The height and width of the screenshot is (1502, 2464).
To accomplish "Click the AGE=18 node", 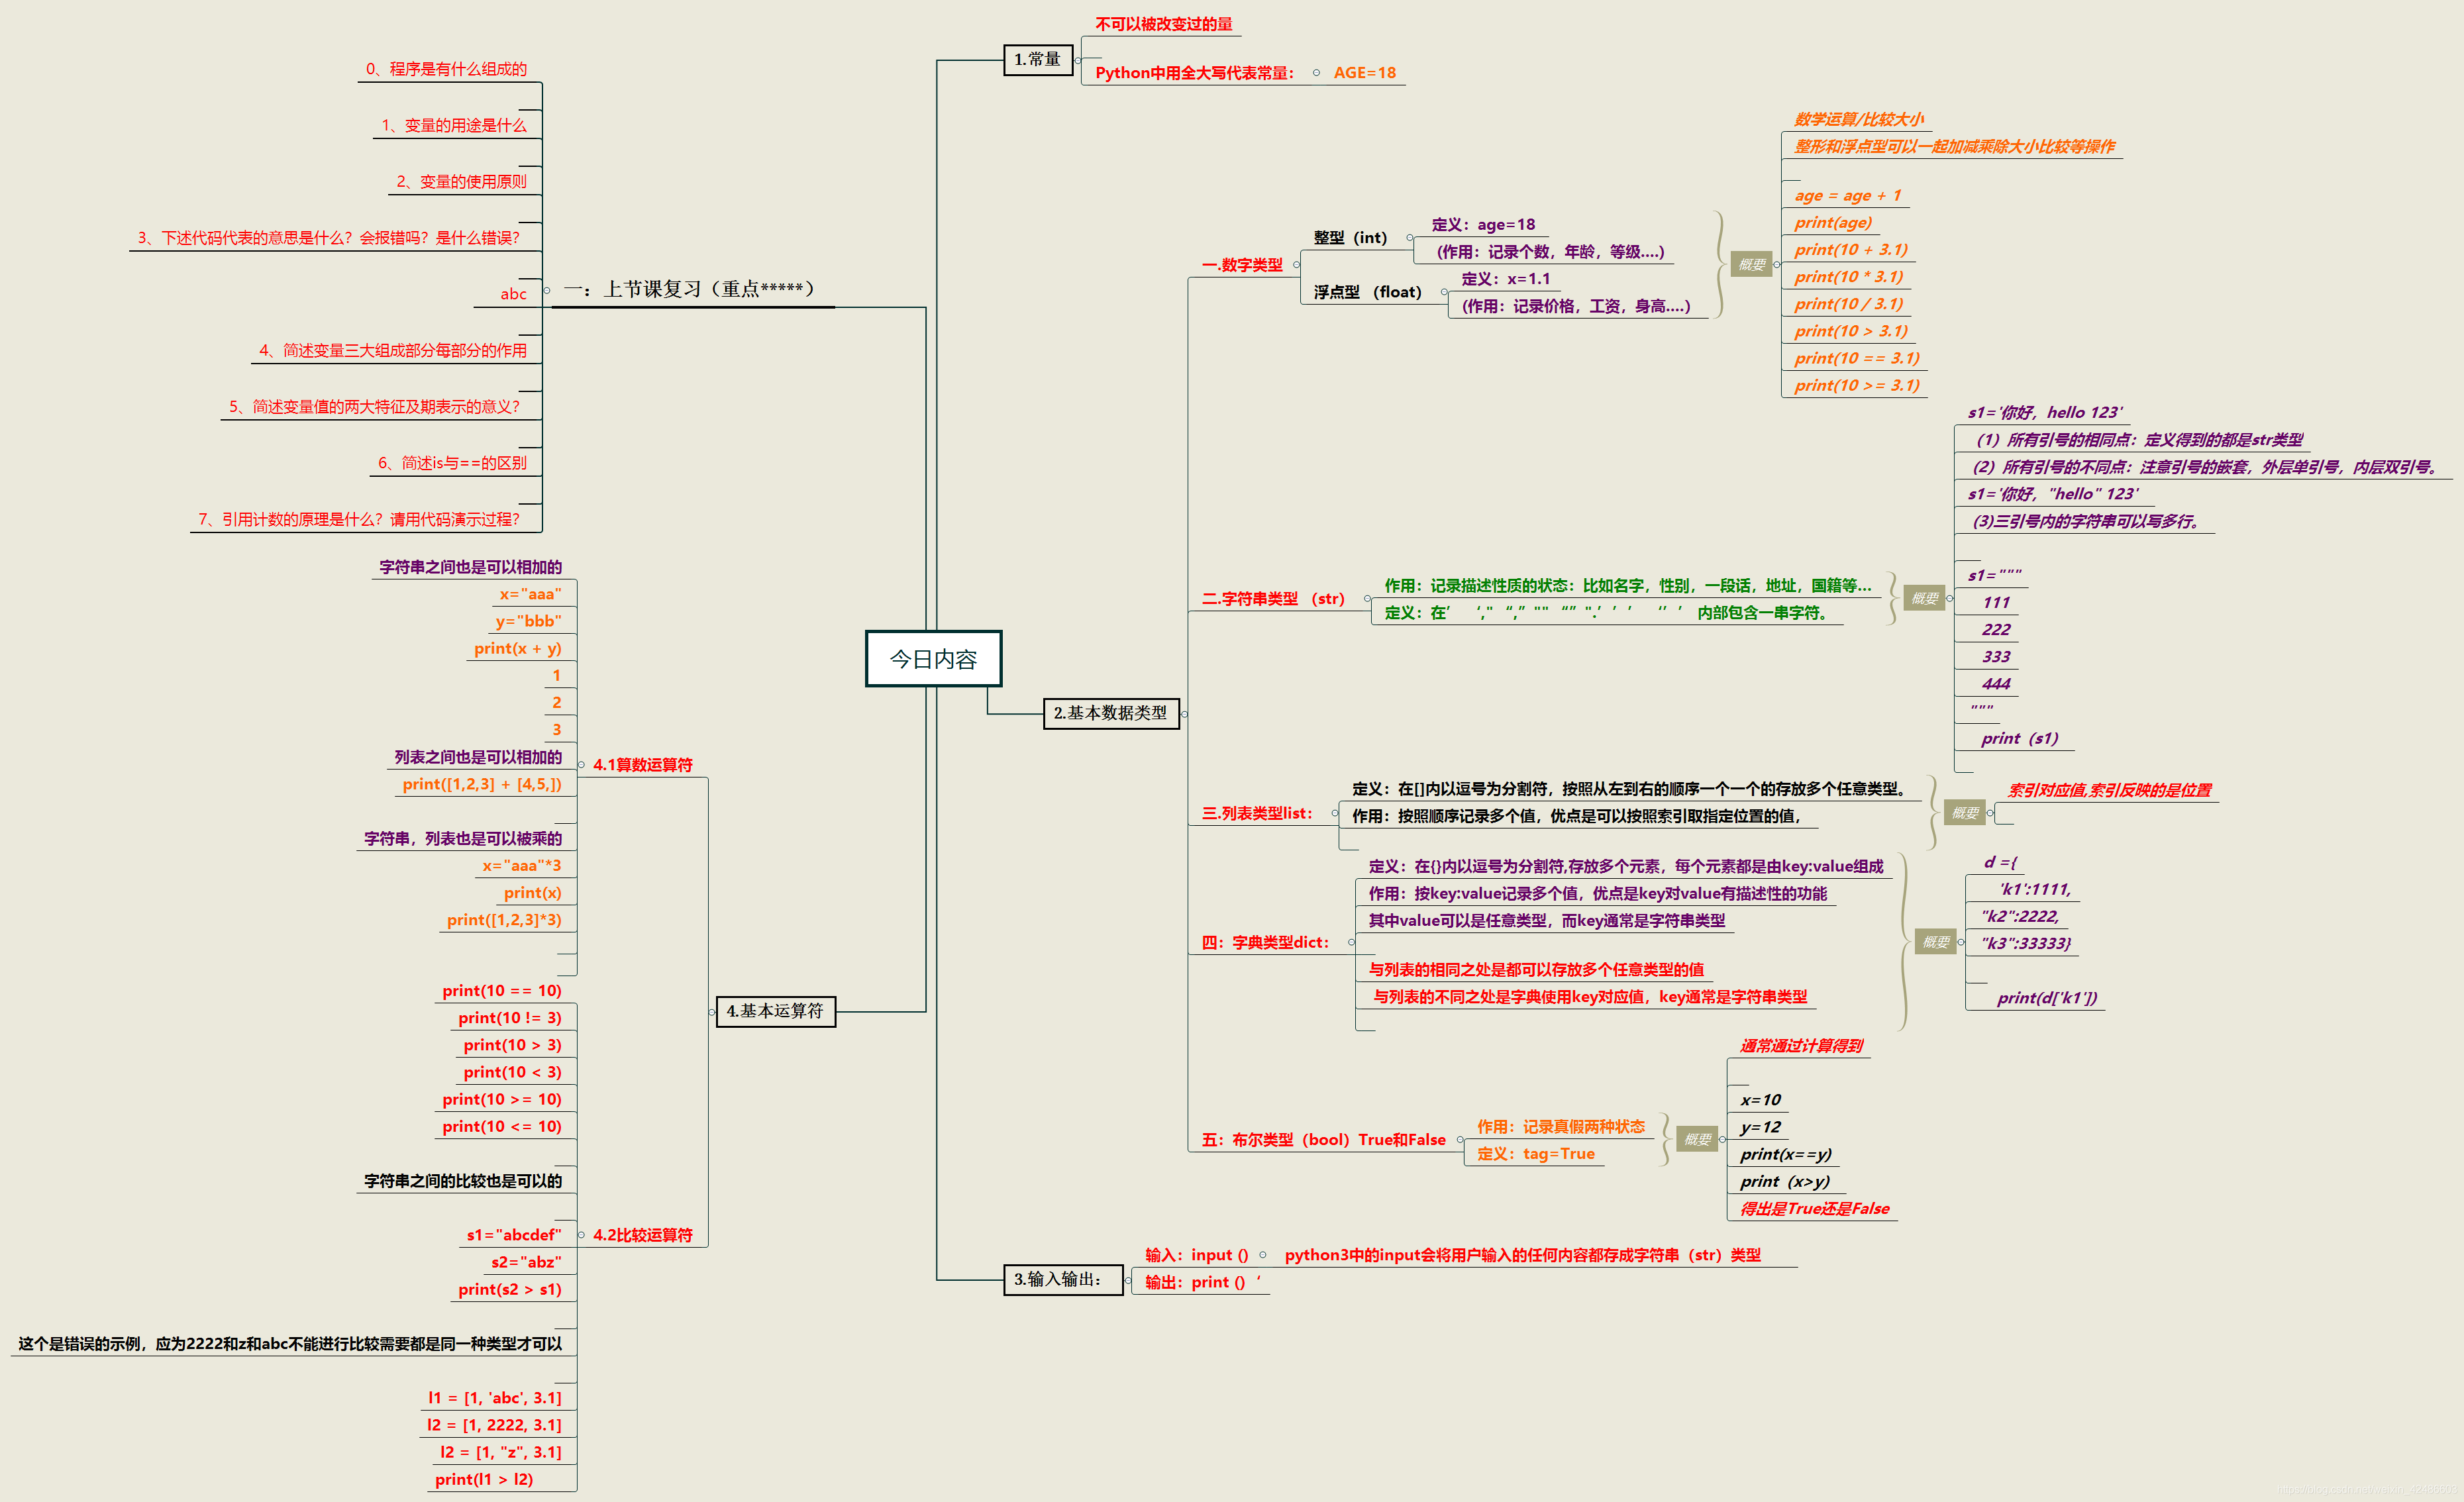I will 1364,73.
